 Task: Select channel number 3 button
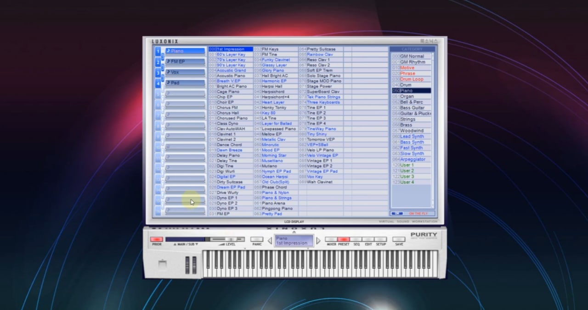158,72
